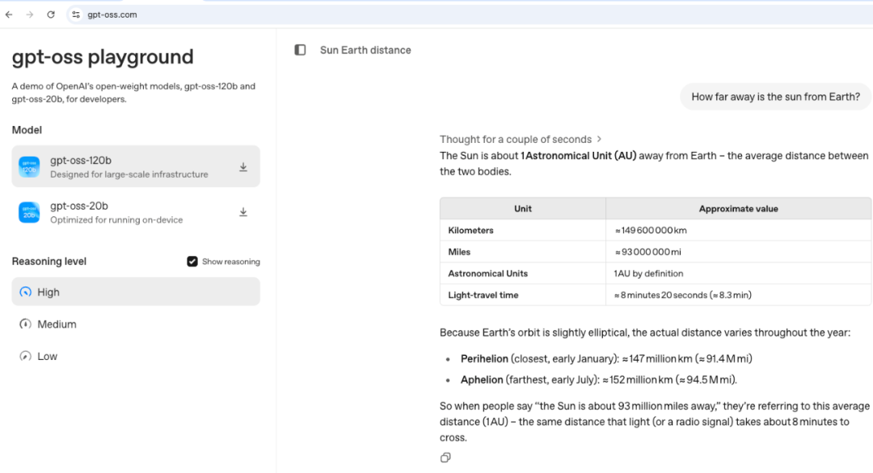Click the 'Model' section label

[27, 129]
